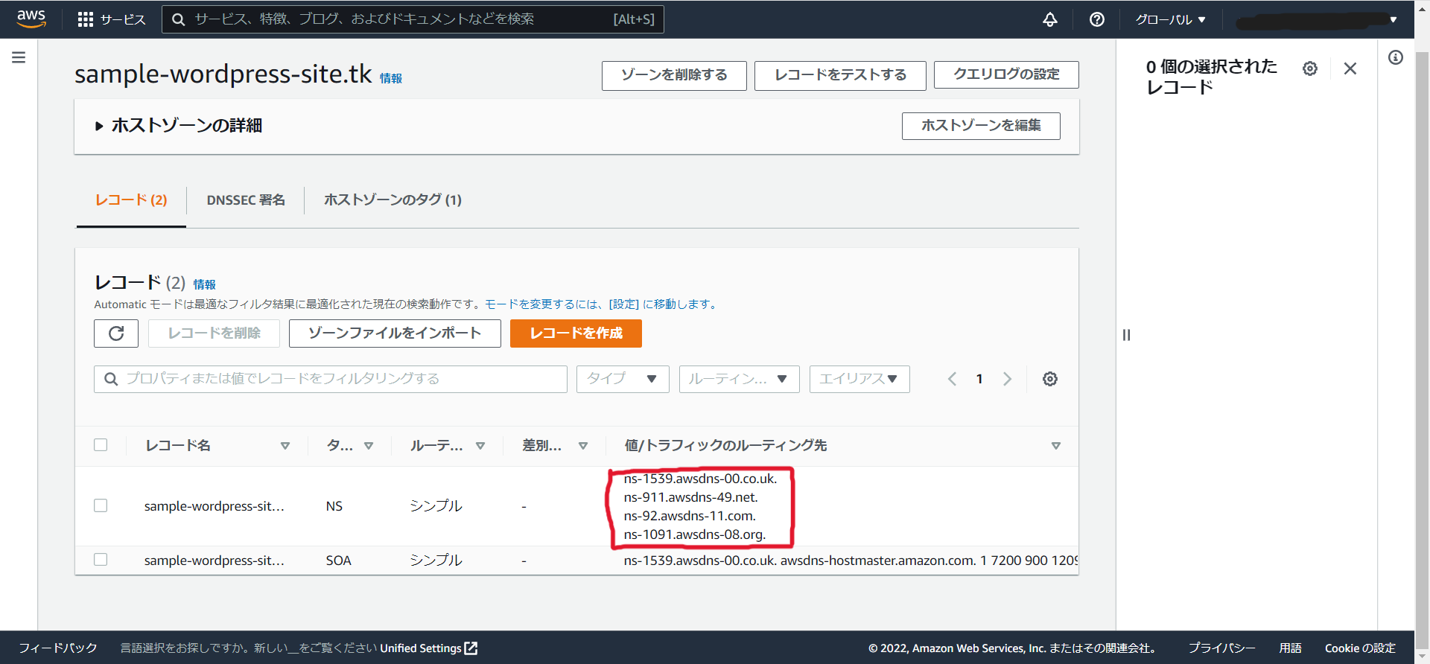Sort by routing policy column arrow

480,446
